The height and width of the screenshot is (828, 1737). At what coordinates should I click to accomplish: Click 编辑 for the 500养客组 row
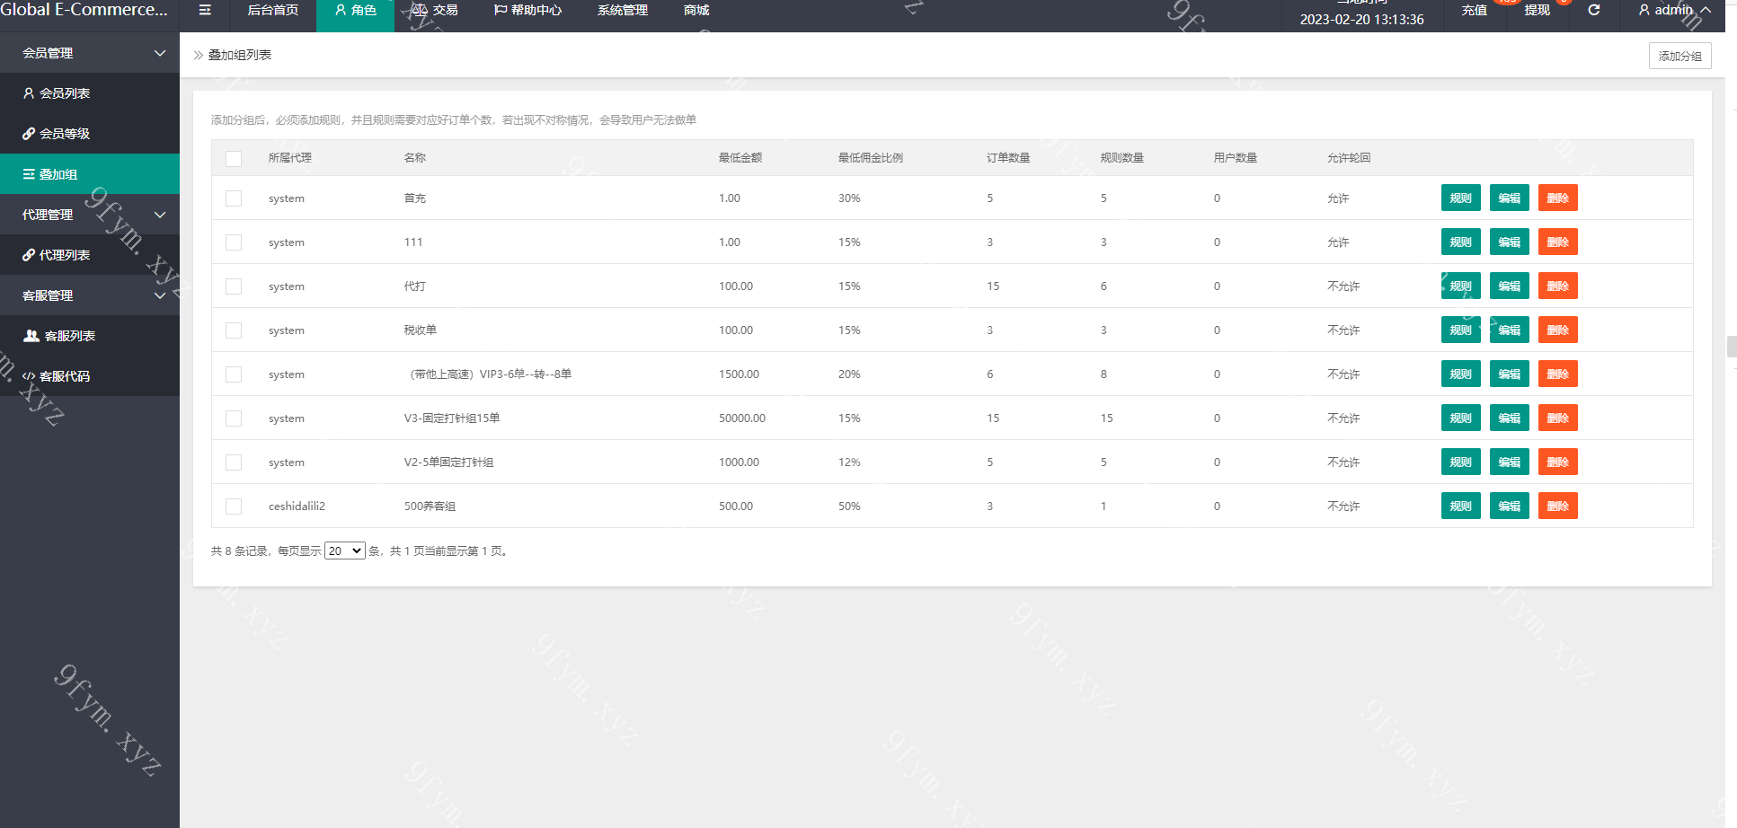(1509, 506)
